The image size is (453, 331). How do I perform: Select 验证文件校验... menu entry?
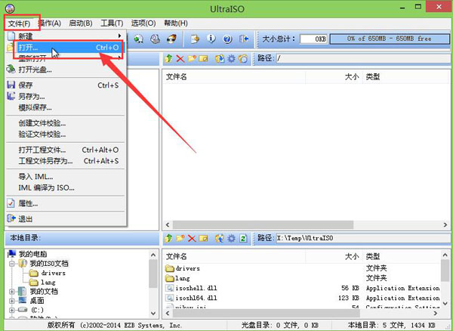click(66, 135)
